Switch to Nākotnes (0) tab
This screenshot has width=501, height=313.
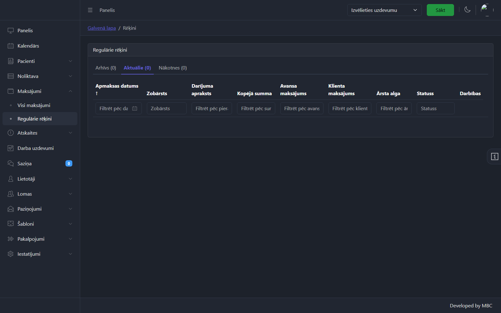tap(173, 68)
